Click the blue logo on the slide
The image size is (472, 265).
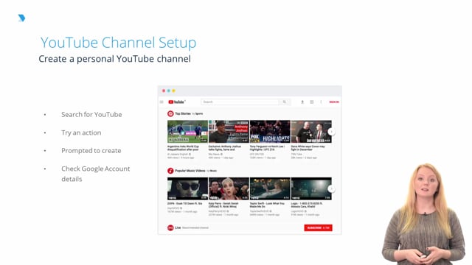pos(21,18)
